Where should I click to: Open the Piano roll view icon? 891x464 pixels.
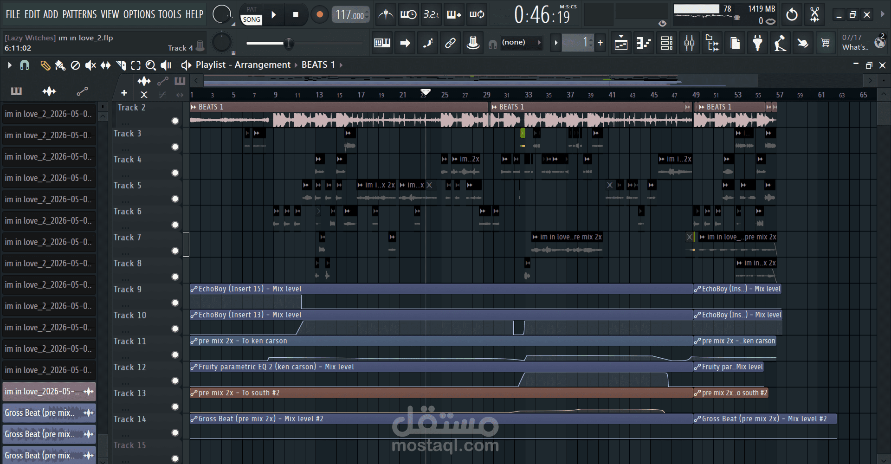(x=644, y=43)
